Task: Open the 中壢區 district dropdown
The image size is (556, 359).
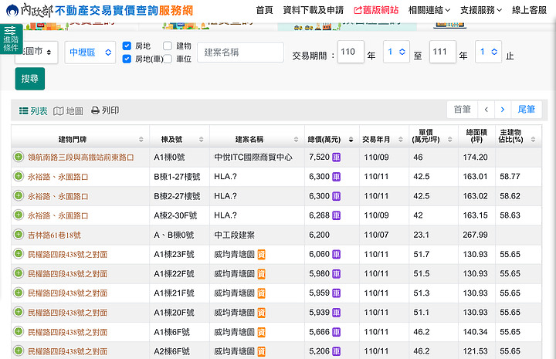Action: click(90, 52)
